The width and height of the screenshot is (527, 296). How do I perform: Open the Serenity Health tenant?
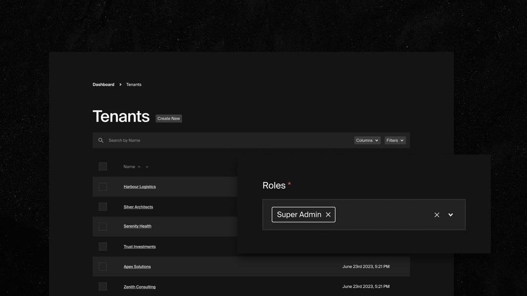[137, 226]
